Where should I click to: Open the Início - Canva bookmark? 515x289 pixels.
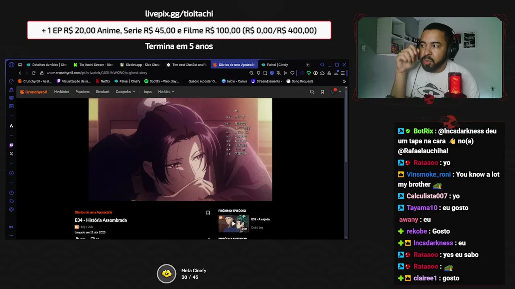coord(235,81)
